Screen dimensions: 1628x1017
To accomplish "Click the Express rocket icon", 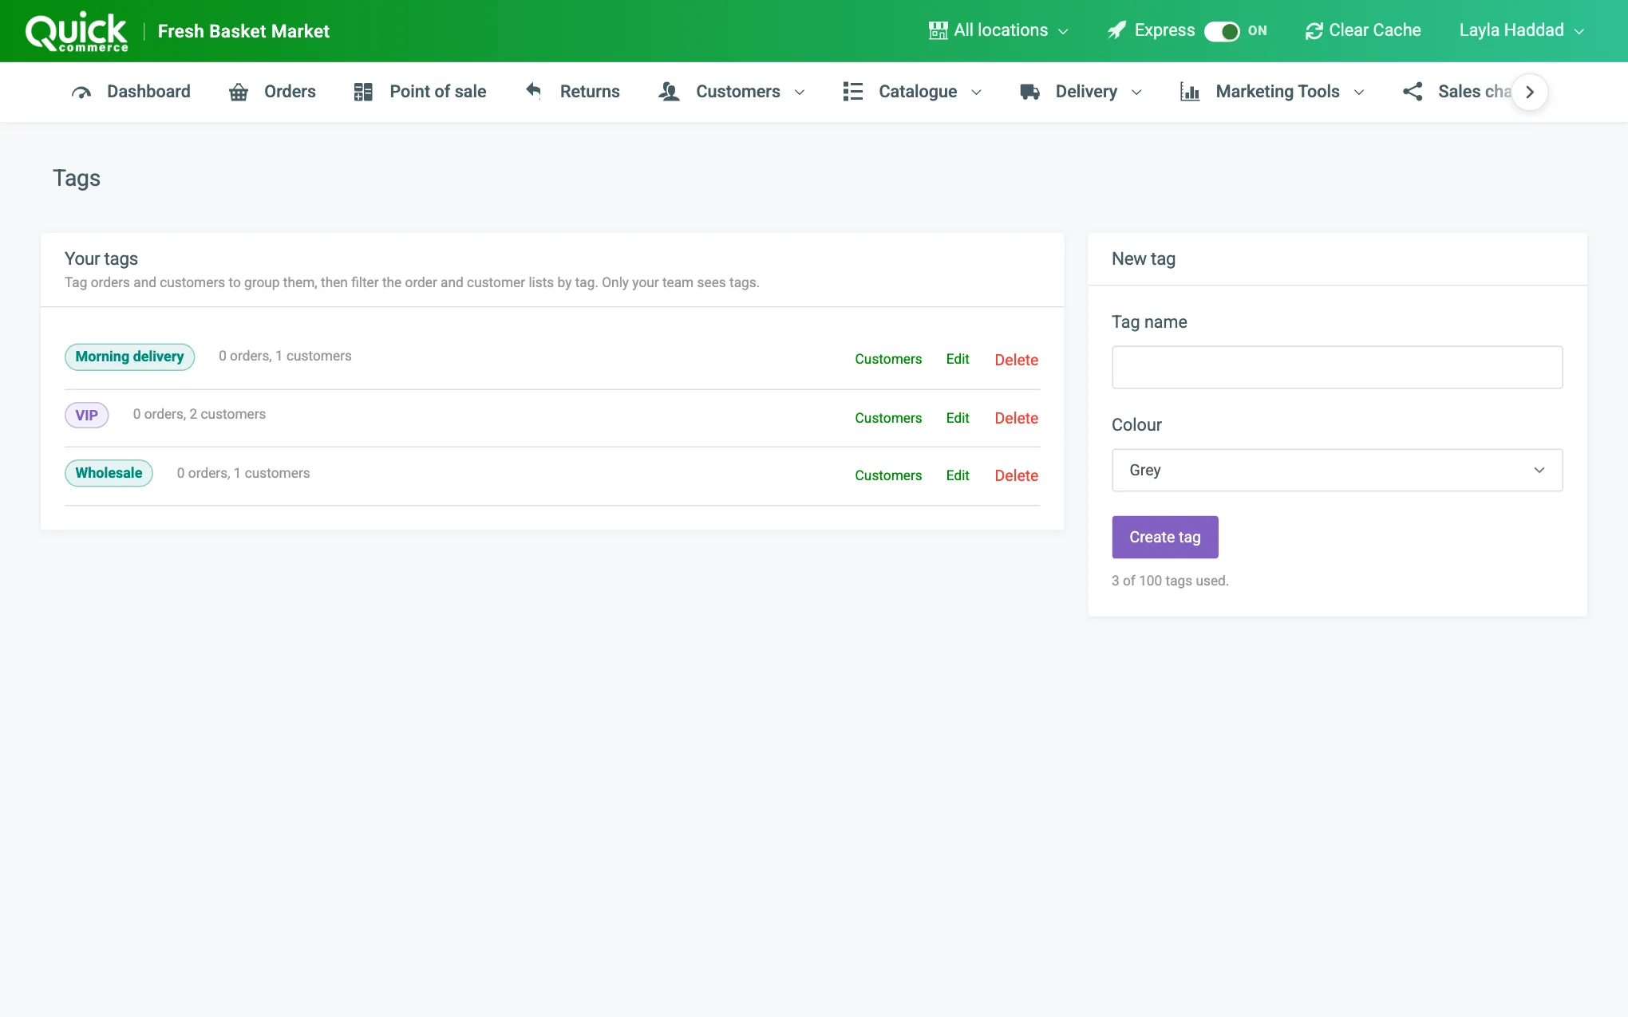I will (1117, 30).
